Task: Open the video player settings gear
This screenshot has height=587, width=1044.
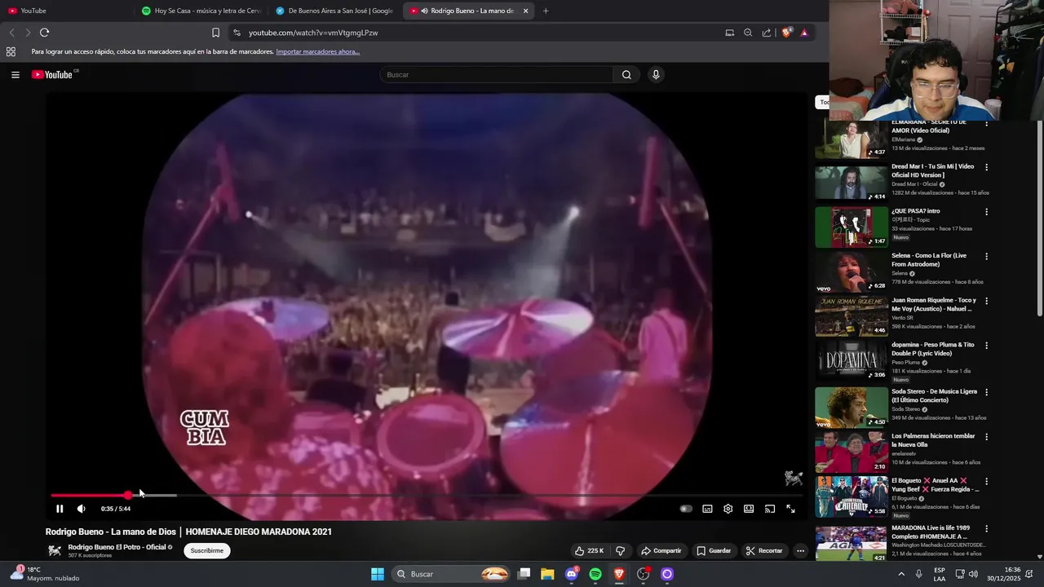Action: tap(728, 509)
